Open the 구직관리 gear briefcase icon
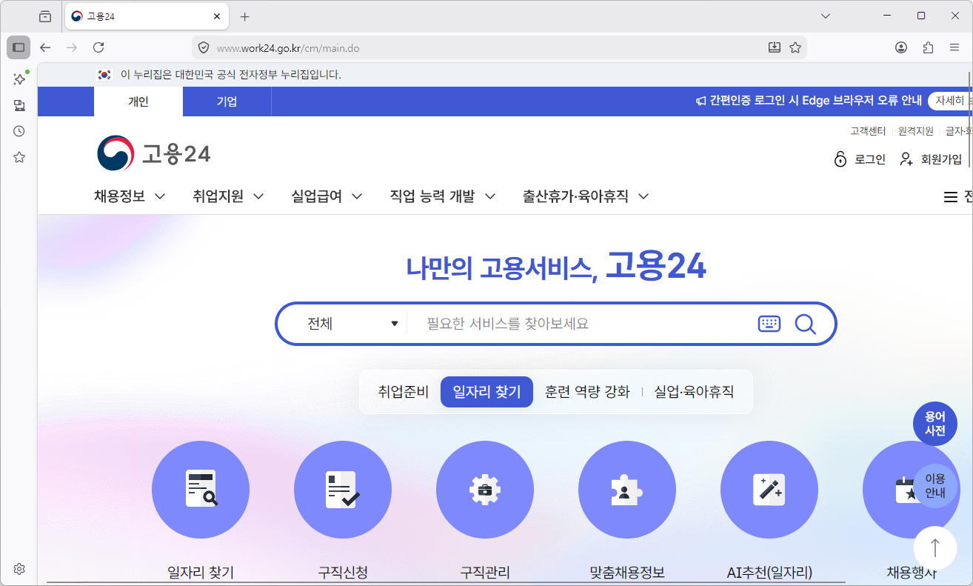The height and width of the screenshot is (586, 973). coord(485,489)
